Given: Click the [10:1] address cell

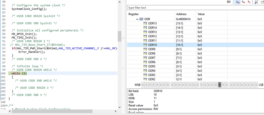Looking at the screenshot, I should [179, 45].
